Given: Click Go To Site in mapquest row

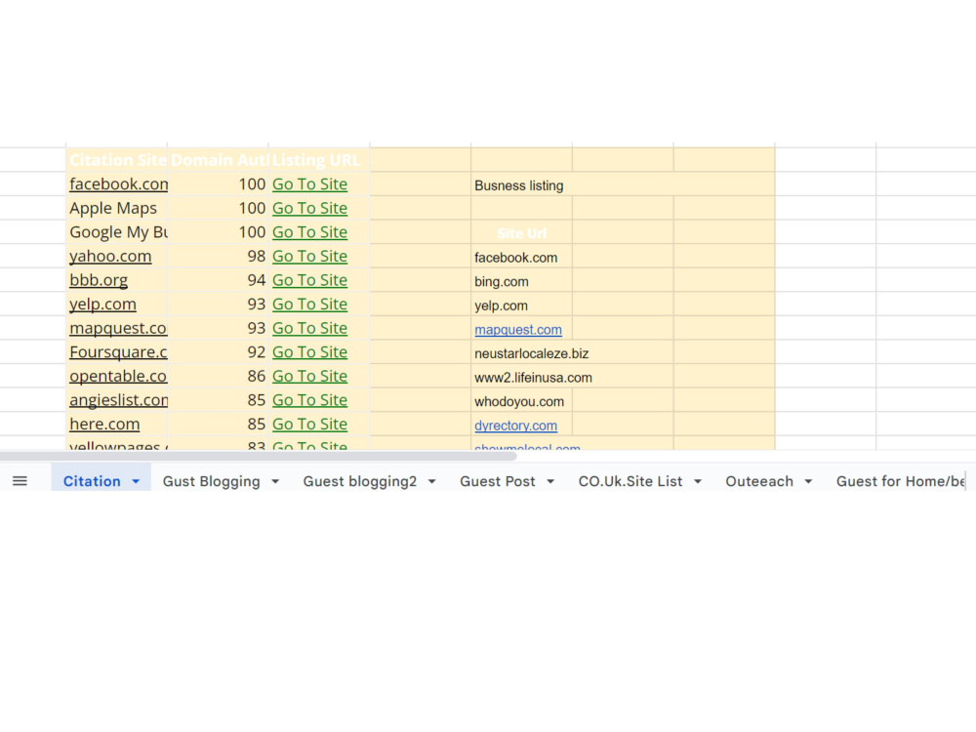Looking at the screenshot, I should coord(309,328).
